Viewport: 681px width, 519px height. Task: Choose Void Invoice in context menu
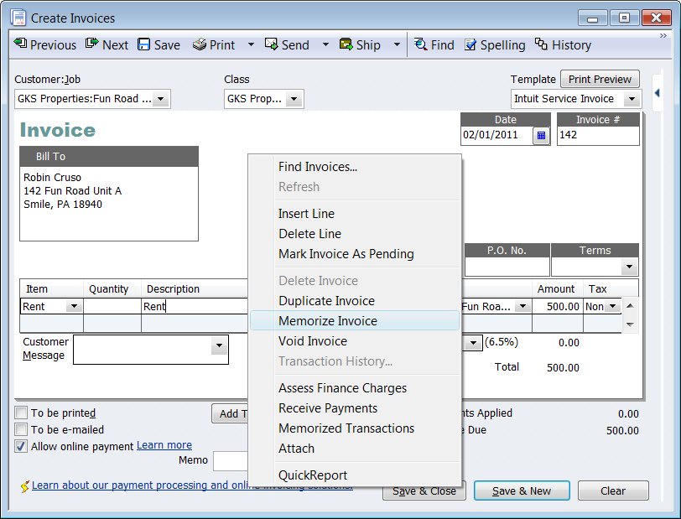(x=313, y=341)
